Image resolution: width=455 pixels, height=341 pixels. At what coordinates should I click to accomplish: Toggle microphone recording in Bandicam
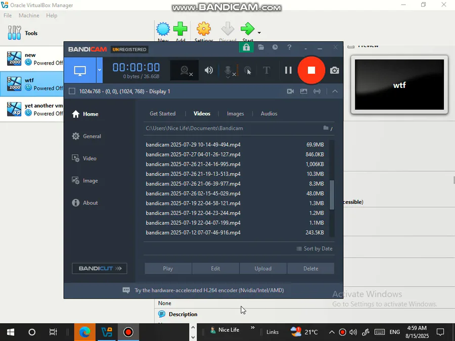229,70
